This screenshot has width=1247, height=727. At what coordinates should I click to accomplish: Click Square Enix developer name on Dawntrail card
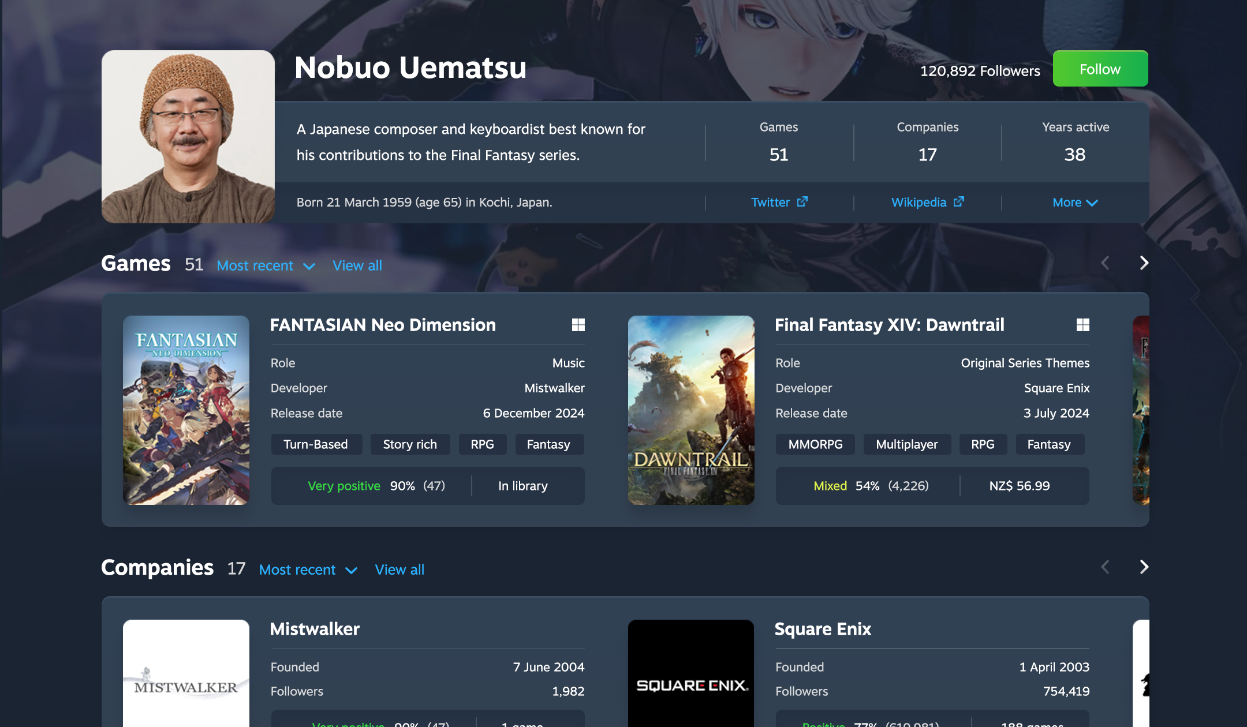pyautogui.click(x=1057, y=388)
